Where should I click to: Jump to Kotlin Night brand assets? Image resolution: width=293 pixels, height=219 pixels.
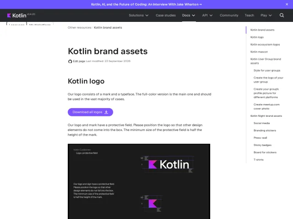(x=266, y=116)
